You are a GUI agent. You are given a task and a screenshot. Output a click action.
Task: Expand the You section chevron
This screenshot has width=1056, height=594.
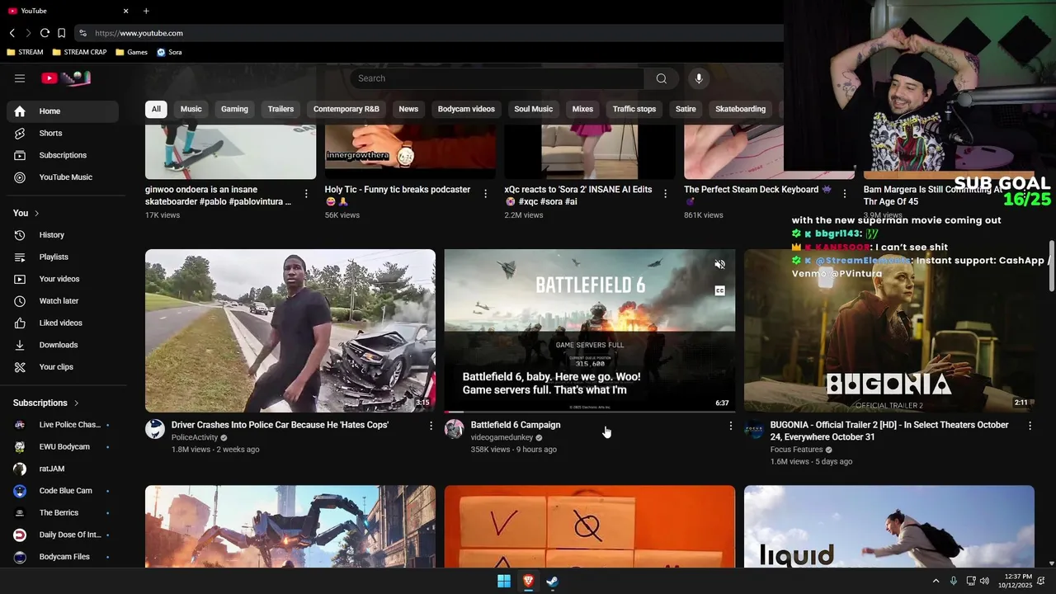click(x=36, y=213)
